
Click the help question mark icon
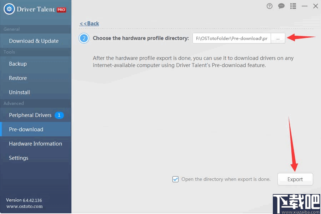[270, 6]
